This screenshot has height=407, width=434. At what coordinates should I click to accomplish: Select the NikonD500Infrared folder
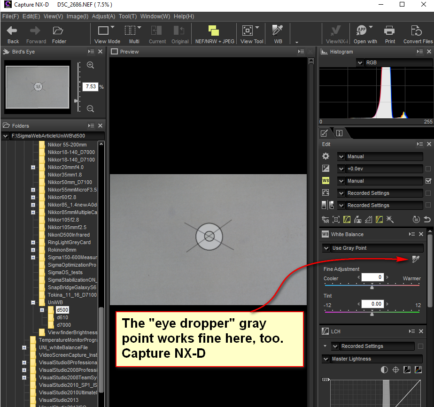[69, 235]
